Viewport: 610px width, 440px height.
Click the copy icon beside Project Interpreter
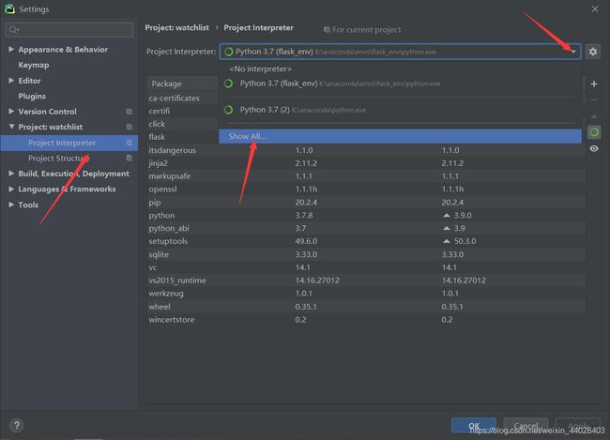pyautogui.click(x=130, y=143)
